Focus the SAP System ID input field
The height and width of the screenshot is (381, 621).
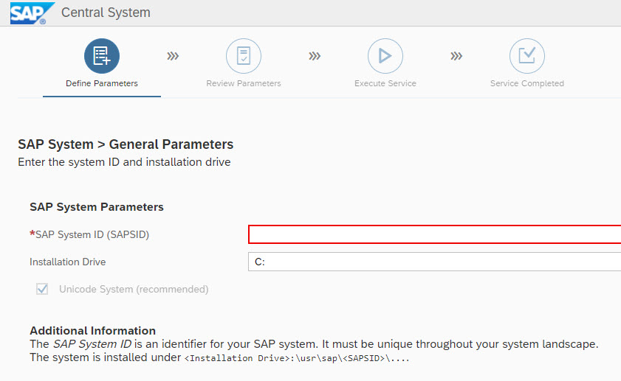pos(434,234)
